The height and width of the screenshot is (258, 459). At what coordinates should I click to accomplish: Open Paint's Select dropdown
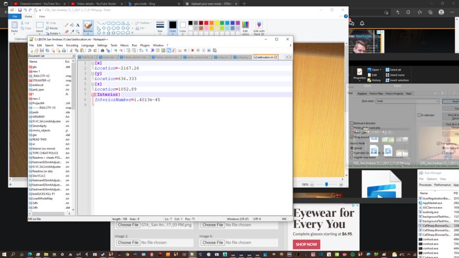click(x=39, y=28)
